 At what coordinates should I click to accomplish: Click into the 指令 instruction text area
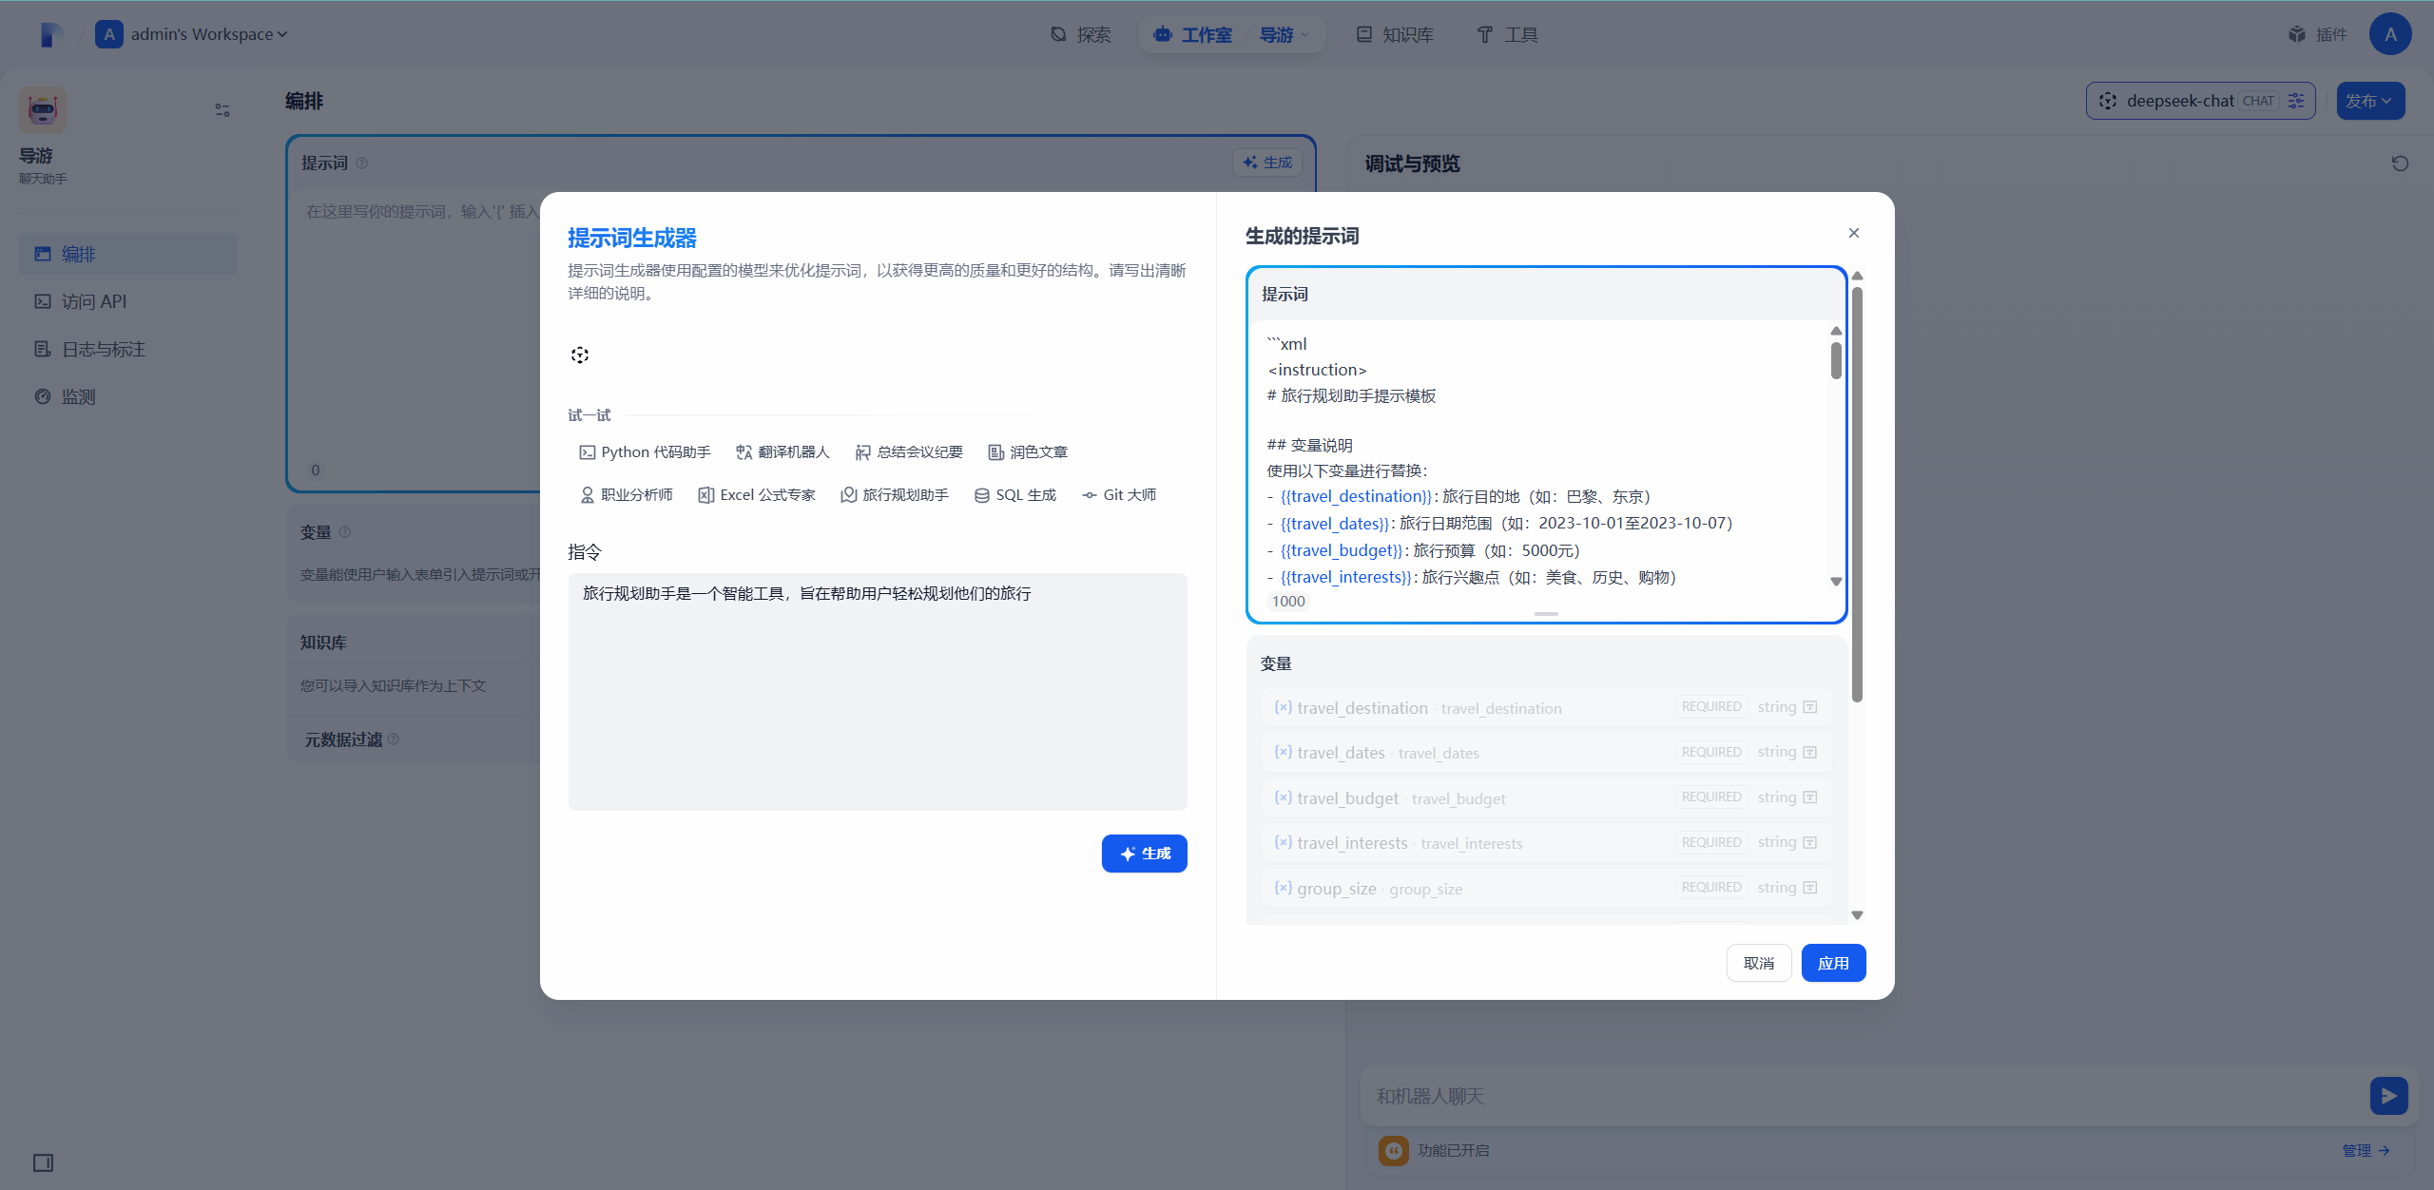tap(878, 691)
